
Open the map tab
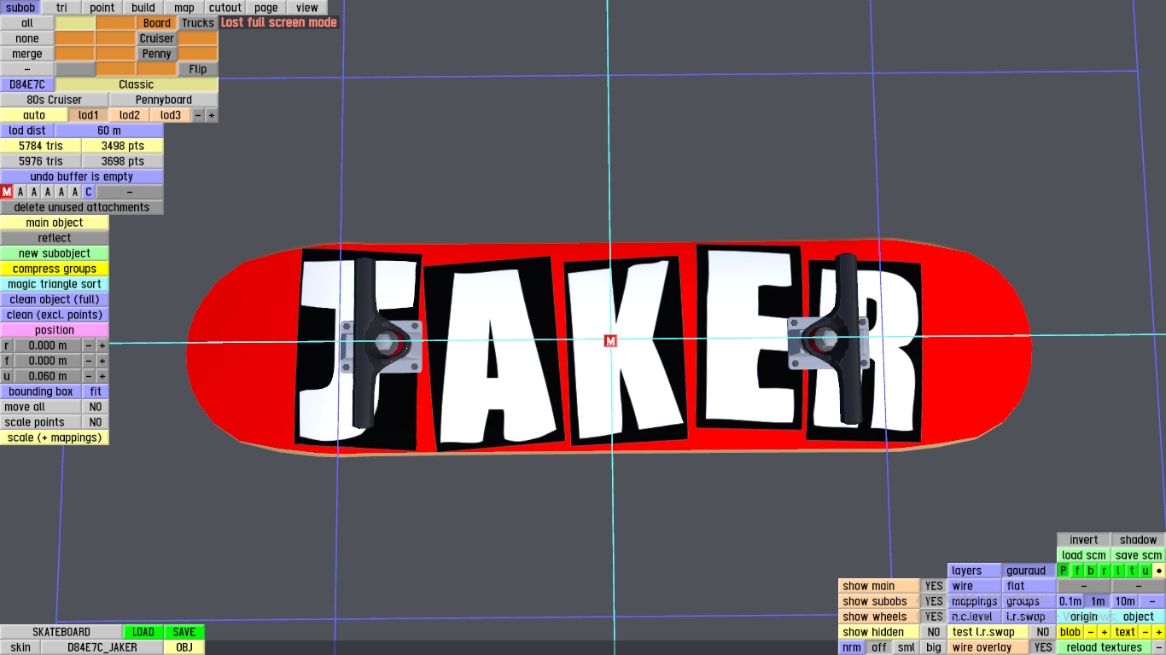point(184,8)
